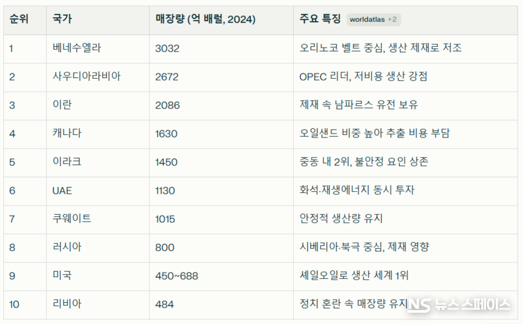
Task: Select the UAE country cell
Action: pos(62,190)
